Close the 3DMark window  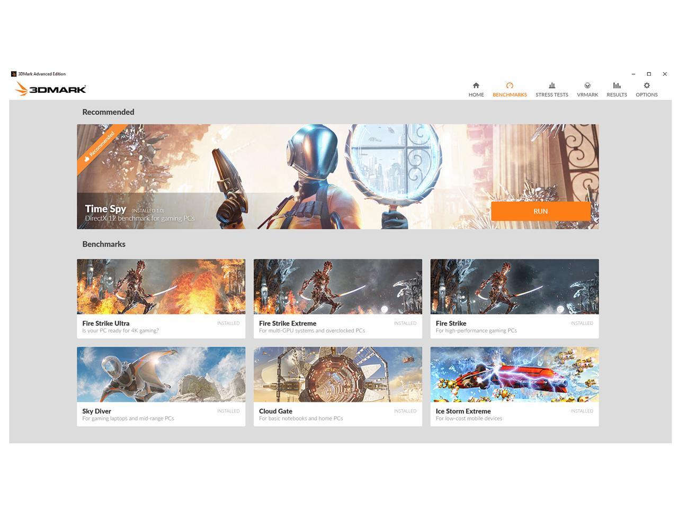(665, 74)
